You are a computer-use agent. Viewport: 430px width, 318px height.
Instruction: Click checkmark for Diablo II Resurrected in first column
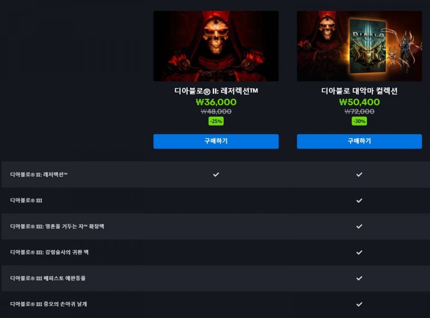click(216, 174)
